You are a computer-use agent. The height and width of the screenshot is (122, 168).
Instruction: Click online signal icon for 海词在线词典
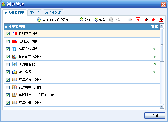coord(154,49)
